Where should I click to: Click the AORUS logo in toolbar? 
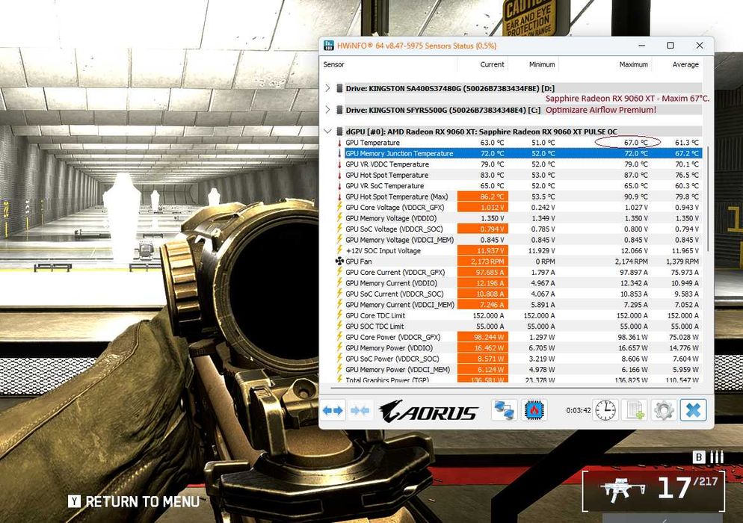click(x=428, y=411)
